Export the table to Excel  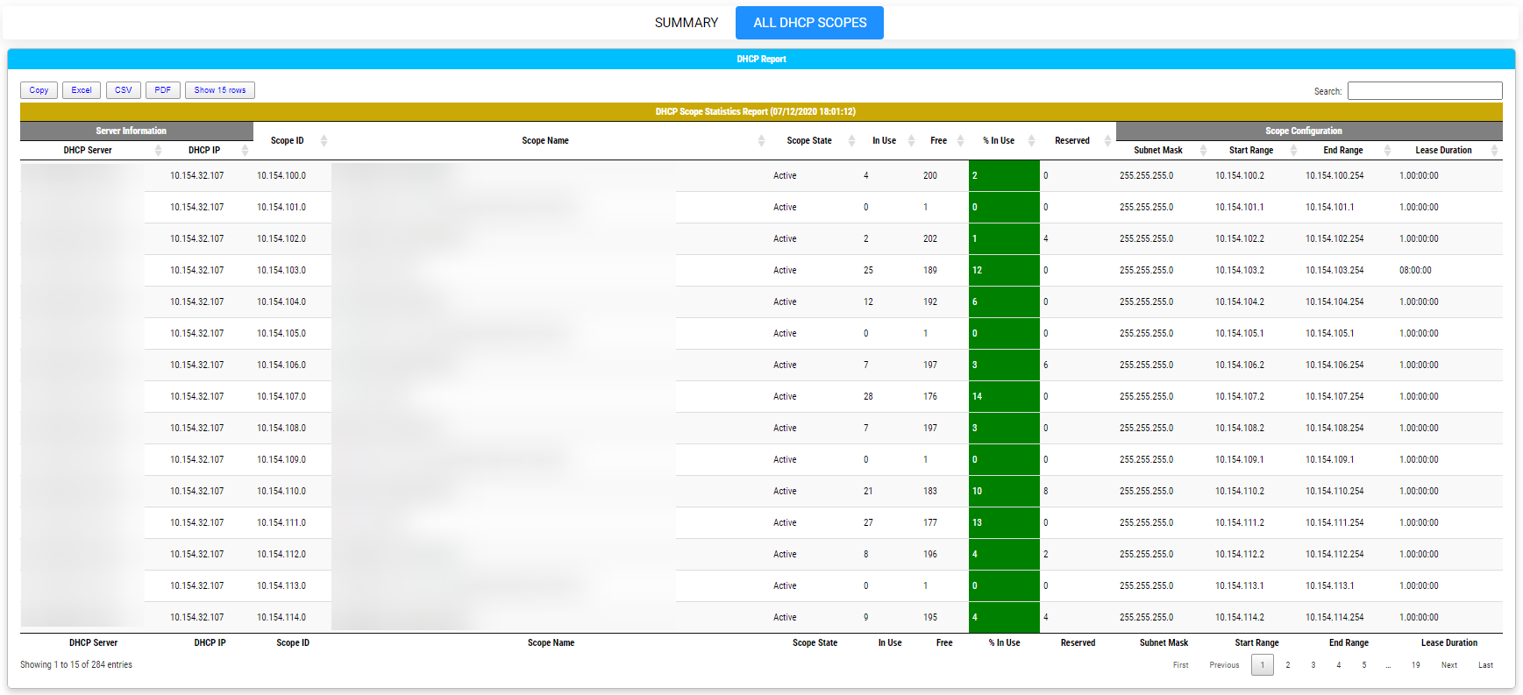82,90
